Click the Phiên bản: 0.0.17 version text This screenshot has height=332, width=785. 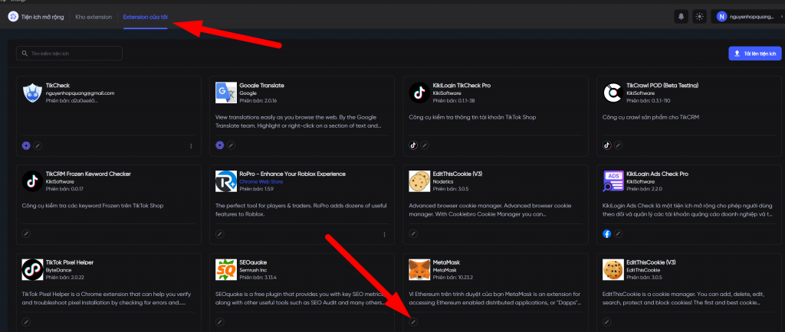pos(66,189)
